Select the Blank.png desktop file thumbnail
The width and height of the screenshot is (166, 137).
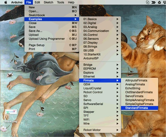(11, 112)
